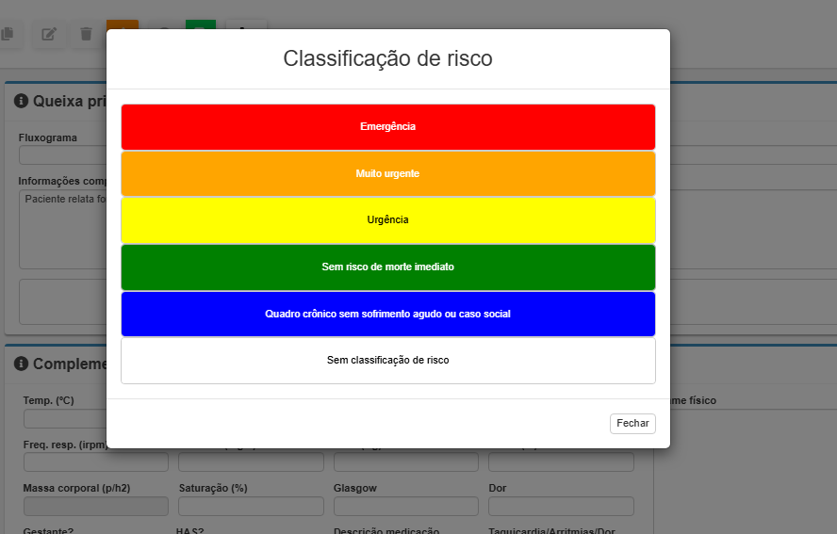
Task: Pick the yellow Urgência classification
Action: pos(387,219)
